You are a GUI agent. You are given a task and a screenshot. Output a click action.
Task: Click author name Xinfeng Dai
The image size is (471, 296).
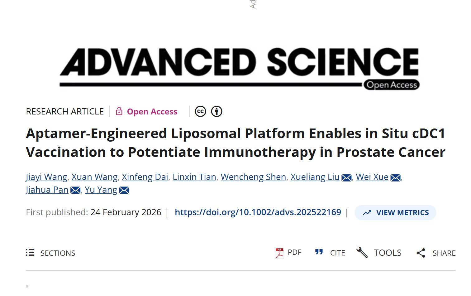point(145,177)
